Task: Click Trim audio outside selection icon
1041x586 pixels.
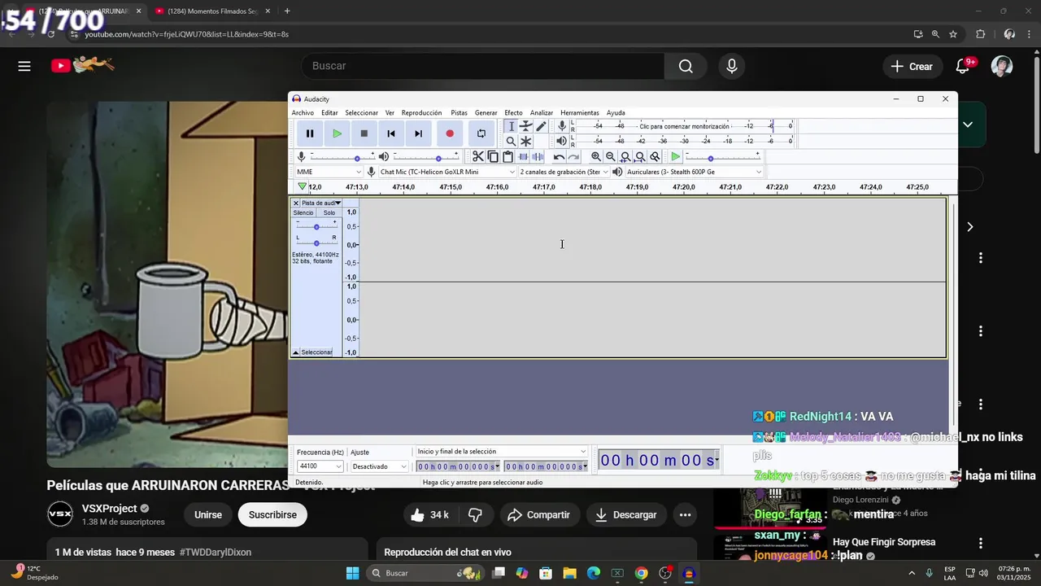Action: point(523,156)
